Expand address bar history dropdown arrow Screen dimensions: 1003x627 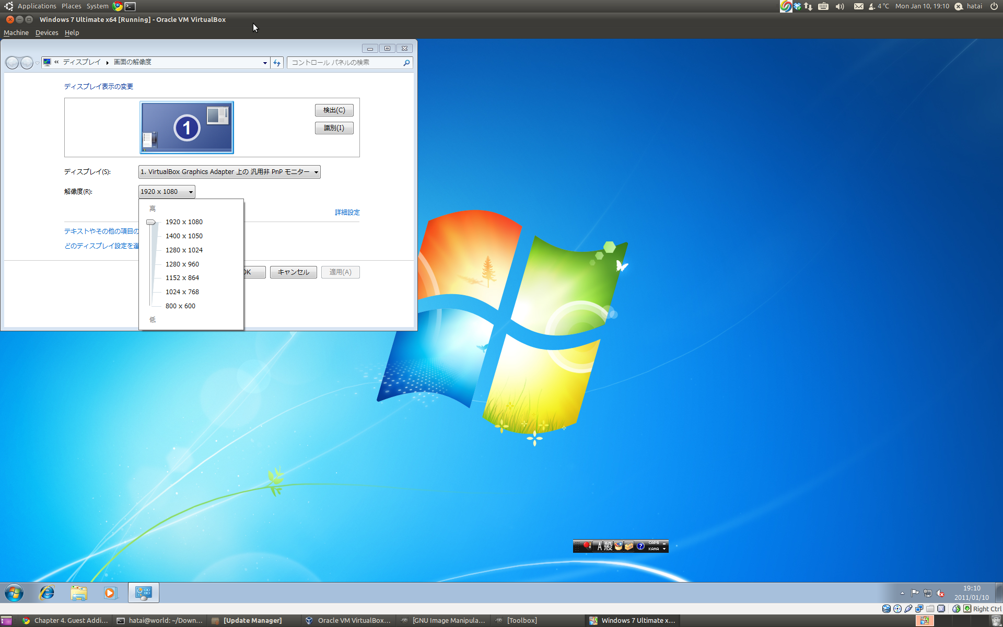(265, 63)
